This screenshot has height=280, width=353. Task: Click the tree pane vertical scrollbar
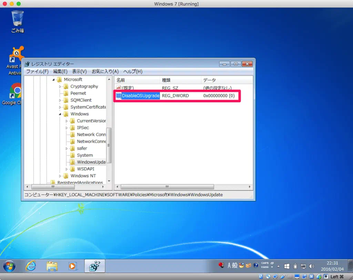coord(109,145)
